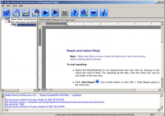165x116 pixels.
Task: Toggle the repair and restore file checkbox
Action: [12, 25]
